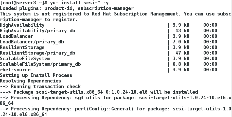
Task: Click the scsi-target-utils.x86_64 package name
Action: 69,92
